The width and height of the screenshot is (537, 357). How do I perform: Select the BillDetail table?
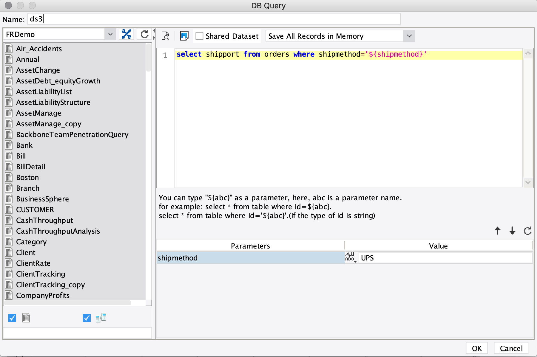pos(31,167)
